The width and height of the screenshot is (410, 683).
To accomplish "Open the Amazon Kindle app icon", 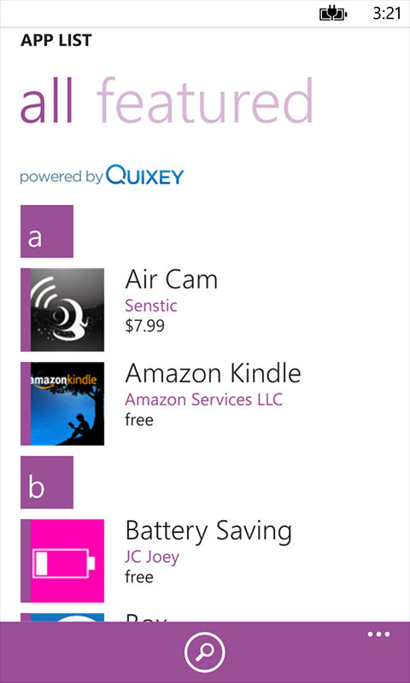I will coord(62,404).
